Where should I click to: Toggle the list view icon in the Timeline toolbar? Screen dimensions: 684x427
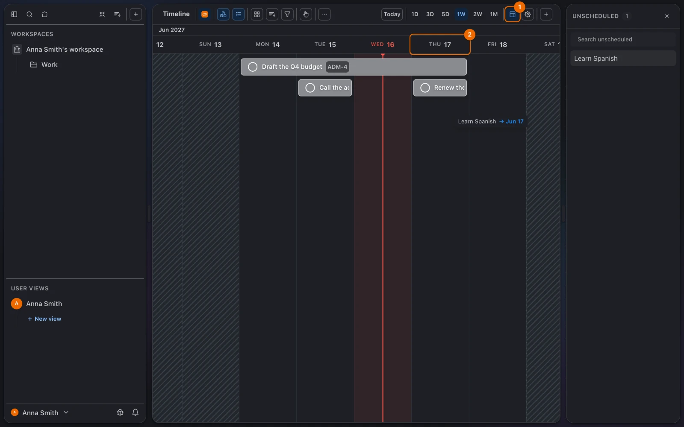239,14
